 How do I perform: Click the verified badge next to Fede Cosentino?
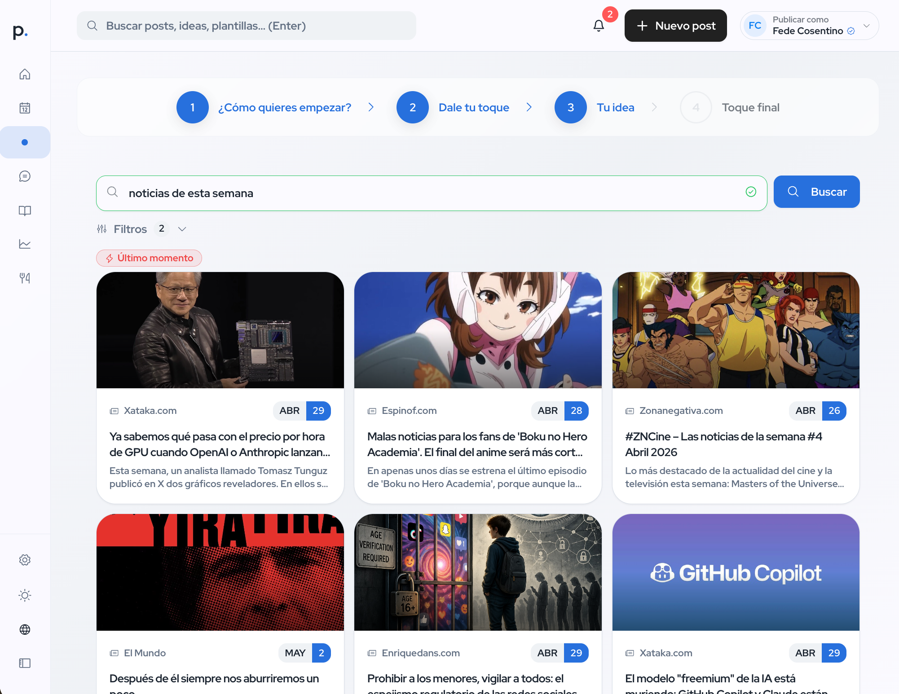851,31
